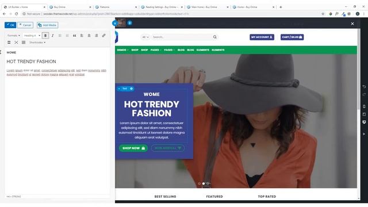Click the undo arrow in builder sidebar
Viewport: 368px width, 207px height.
coord(364,87)
